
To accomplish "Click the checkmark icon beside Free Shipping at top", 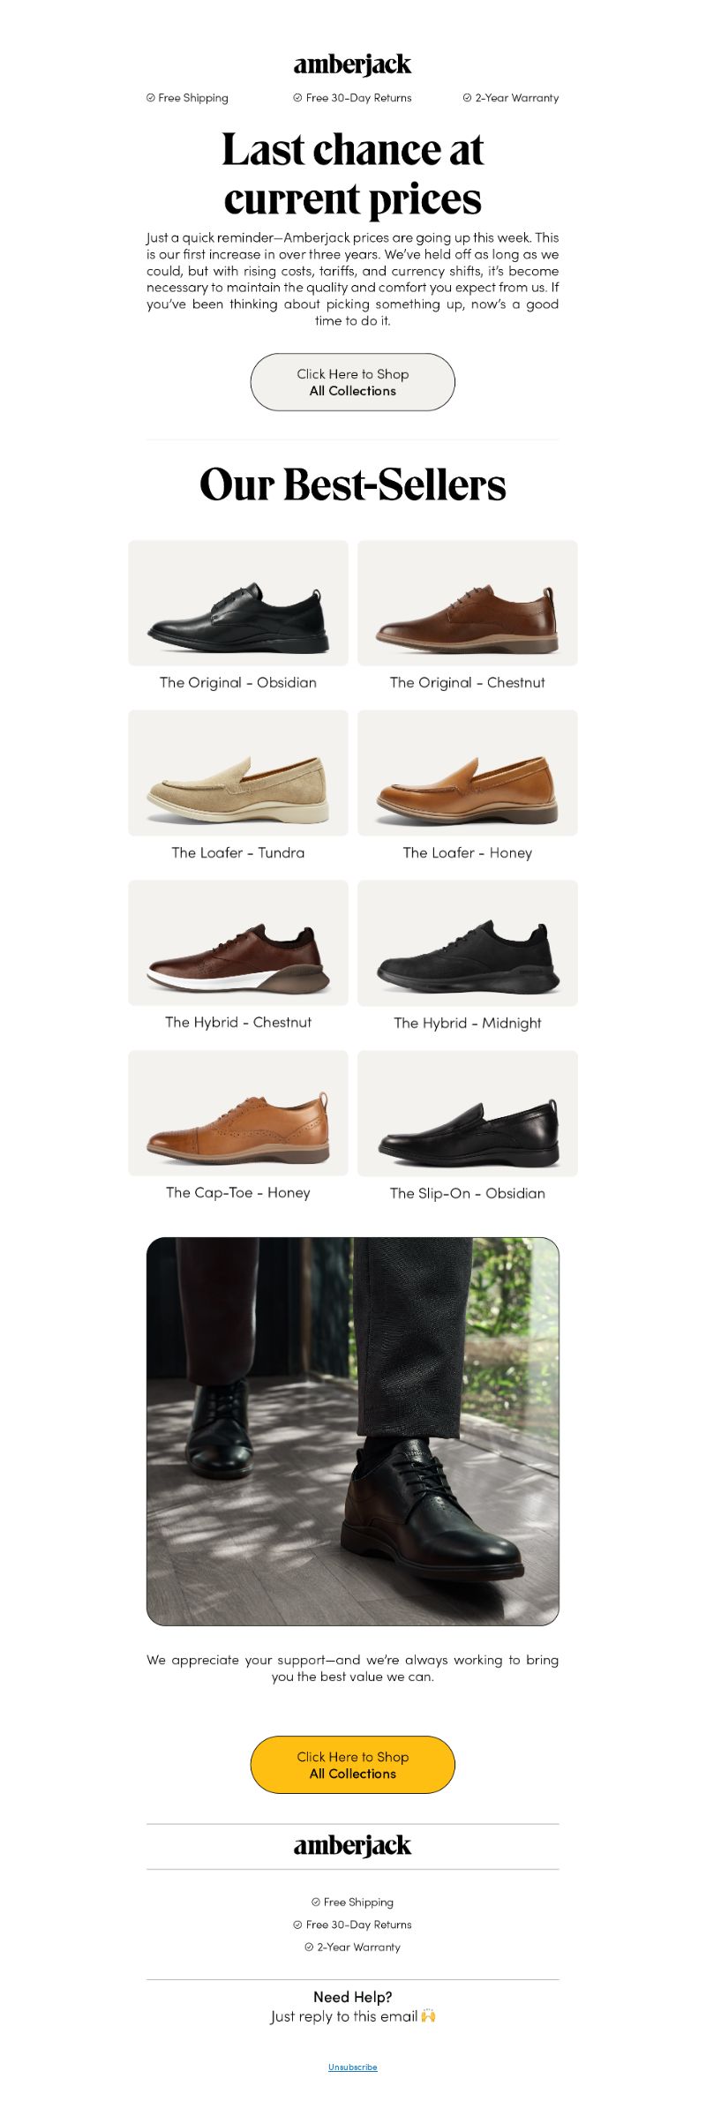I will tap(150, 98).
